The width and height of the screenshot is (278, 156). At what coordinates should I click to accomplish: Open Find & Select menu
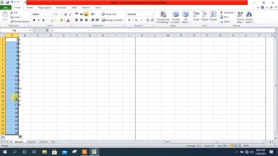249,17
